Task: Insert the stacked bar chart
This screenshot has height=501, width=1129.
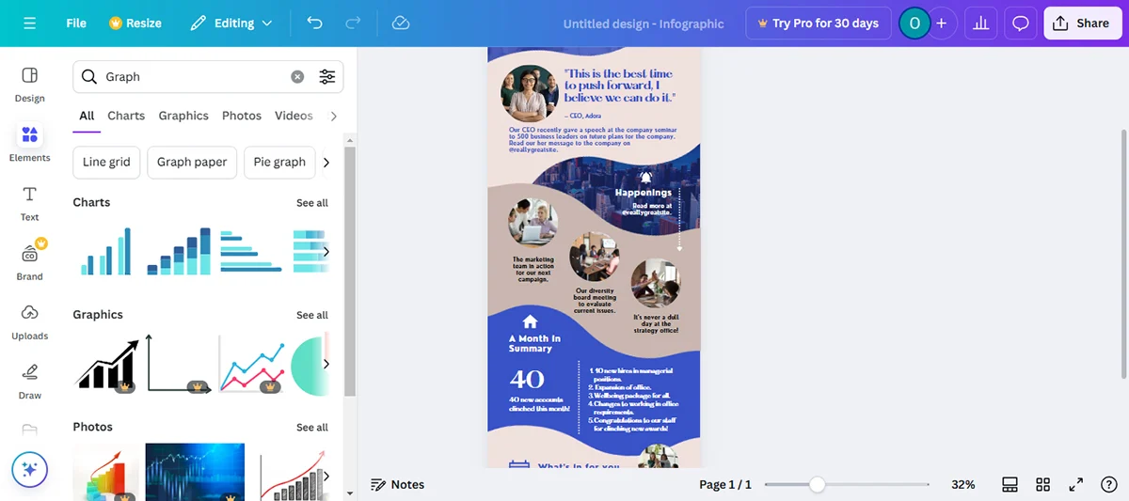Action: pos(179,251)
